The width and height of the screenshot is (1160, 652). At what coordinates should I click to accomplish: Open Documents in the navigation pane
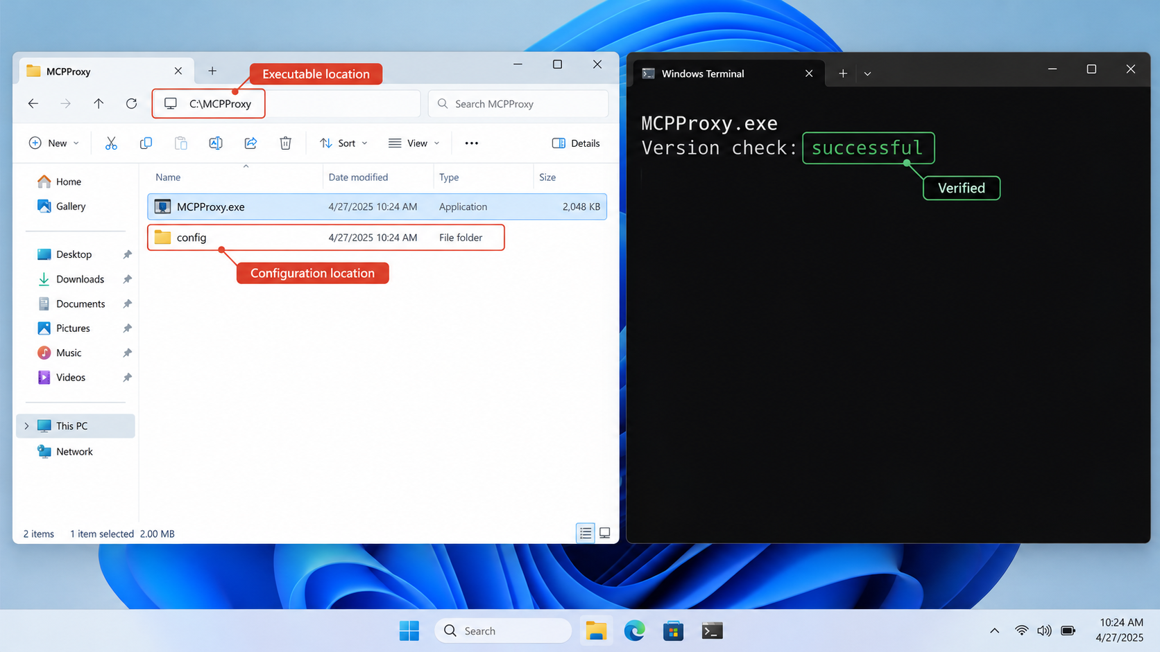click(x=80, y=303)
